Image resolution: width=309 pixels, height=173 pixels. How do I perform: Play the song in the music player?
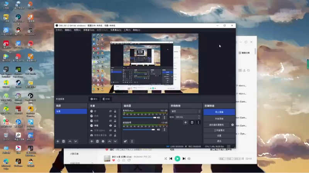177,158
